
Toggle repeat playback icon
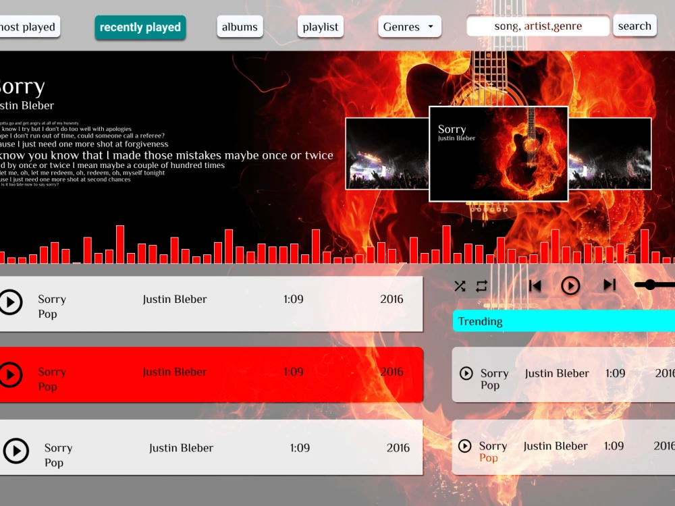(x=481, y=286)
